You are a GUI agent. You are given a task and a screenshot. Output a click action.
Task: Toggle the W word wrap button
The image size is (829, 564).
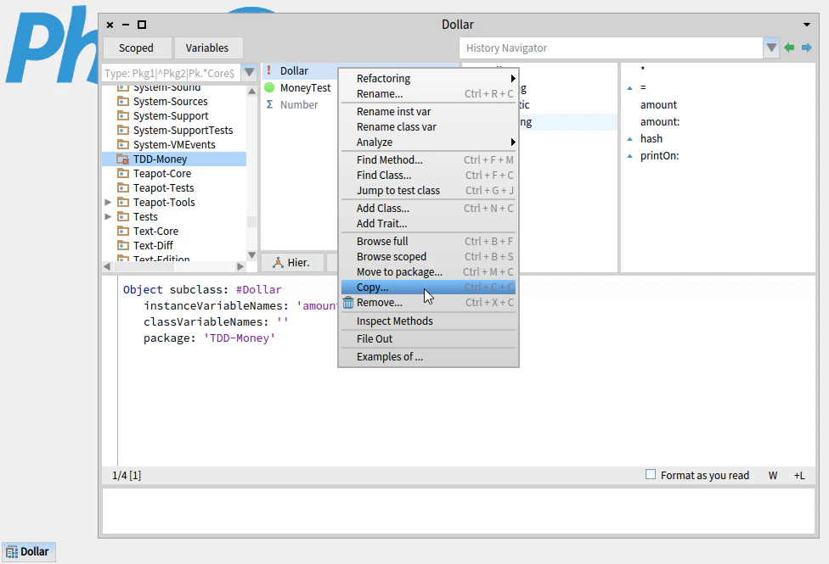773,475
